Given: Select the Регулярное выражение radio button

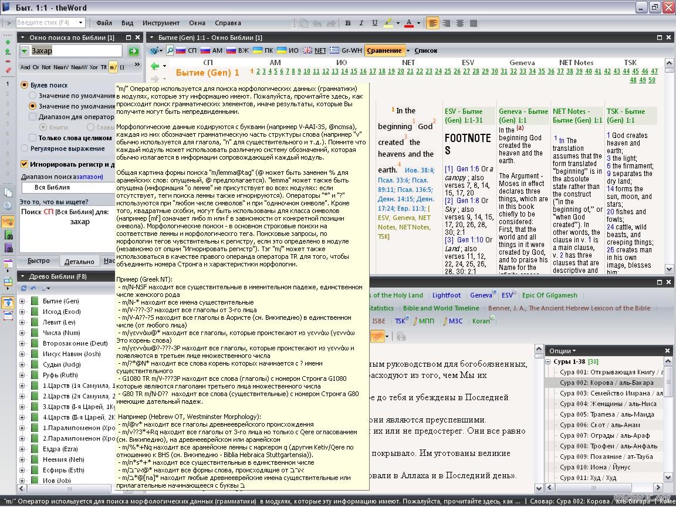Looking at the screenshot, I should [x=24, y=148].
